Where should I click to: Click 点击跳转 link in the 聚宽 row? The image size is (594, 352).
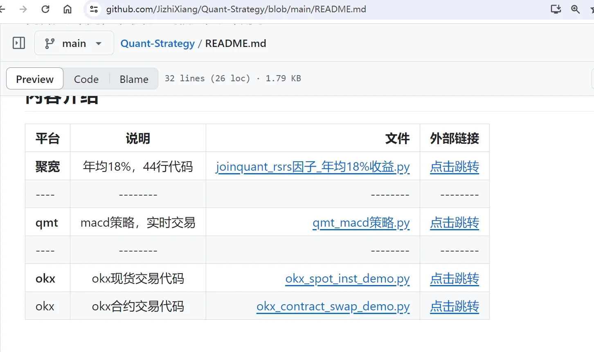(x=454, y=167)
